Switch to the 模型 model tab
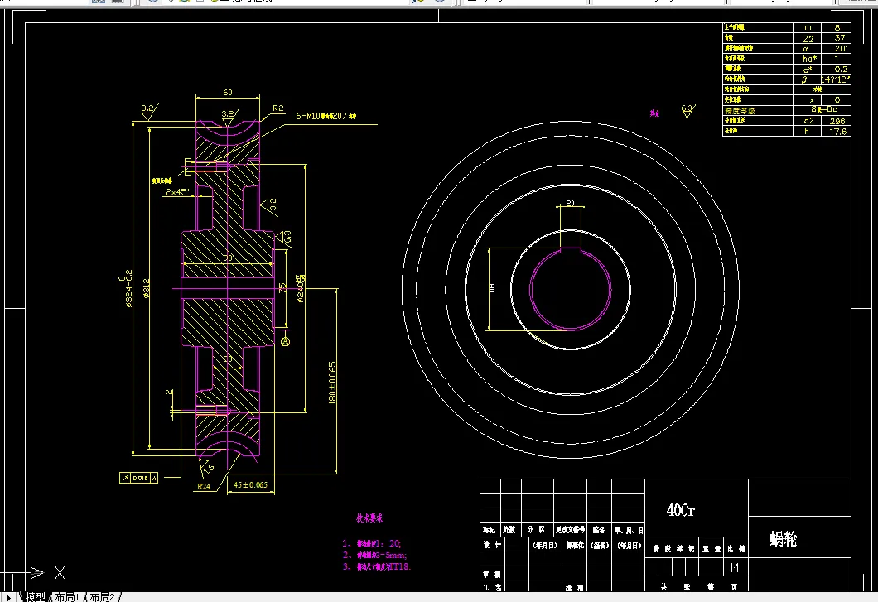Viewport: 878px width, 602px height. tap(35, 597)
